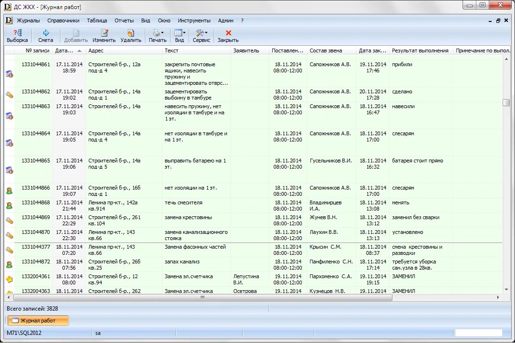Click the app logo icon in menu bar
This screenshot has width=515, height=343.
click(9, 20)
